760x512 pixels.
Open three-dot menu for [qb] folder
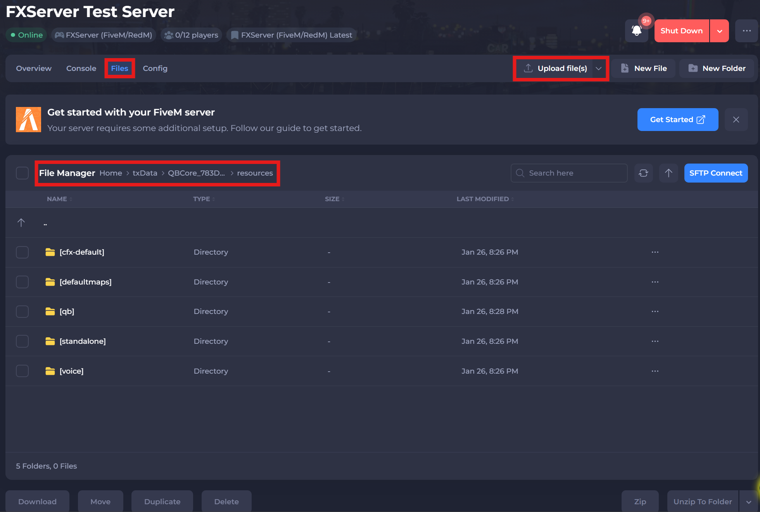click(x=655, y=311)
